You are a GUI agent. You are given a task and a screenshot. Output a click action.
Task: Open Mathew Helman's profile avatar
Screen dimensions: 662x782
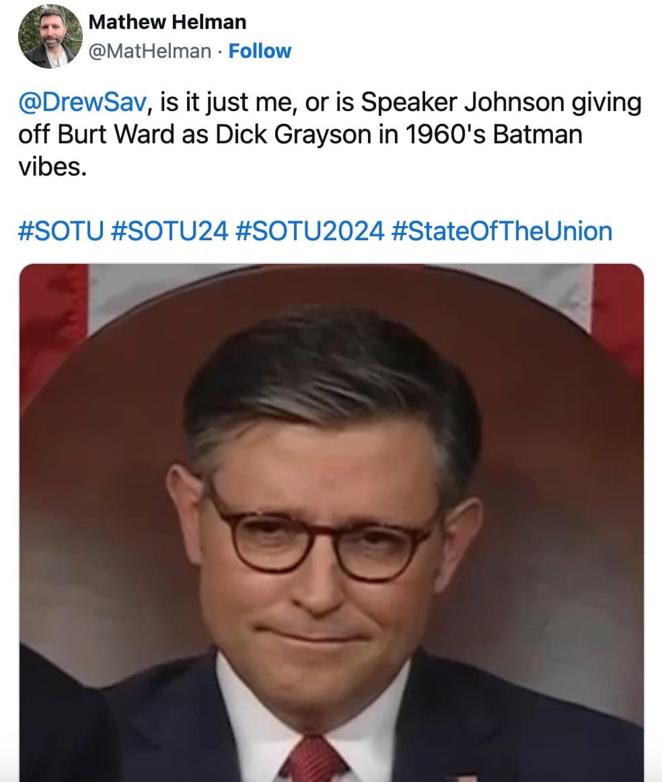click(x=50, y=36)
